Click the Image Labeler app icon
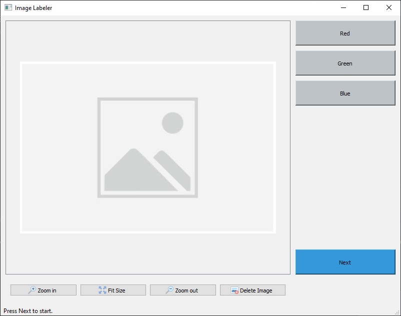 8,7
